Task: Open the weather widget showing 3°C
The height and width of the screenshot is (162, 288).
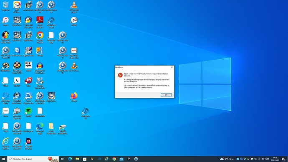Action: (227, 159)
